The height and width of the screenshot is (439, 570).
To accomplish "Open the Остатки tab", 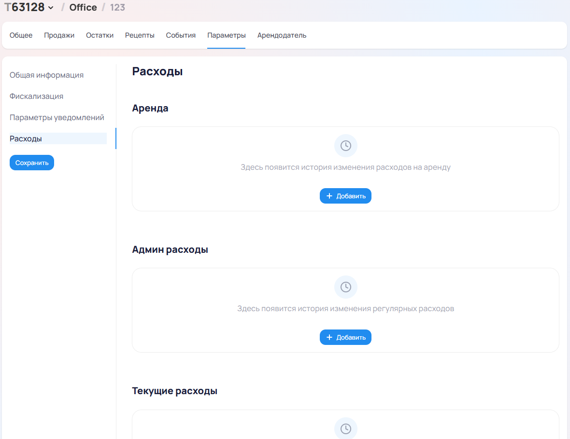I will pyautogui.click(x=100, y=35).
